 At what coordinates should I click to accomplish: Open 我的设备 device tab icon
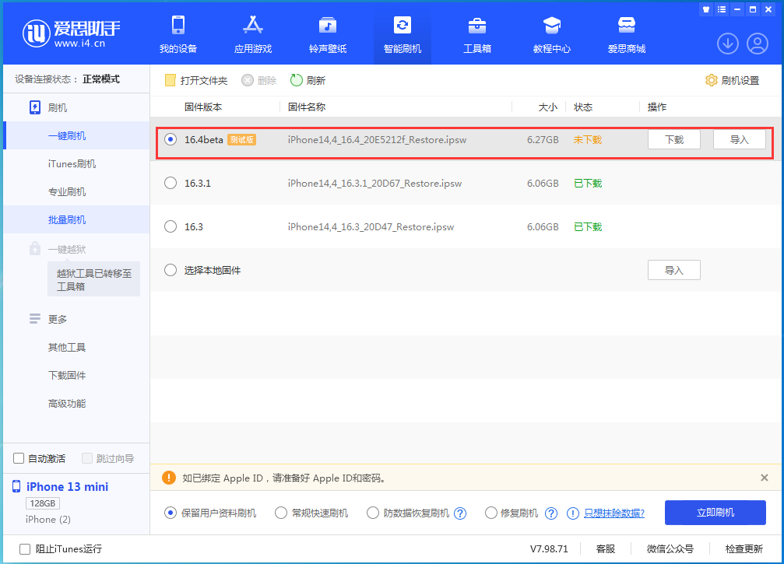(x=178, y=25)
